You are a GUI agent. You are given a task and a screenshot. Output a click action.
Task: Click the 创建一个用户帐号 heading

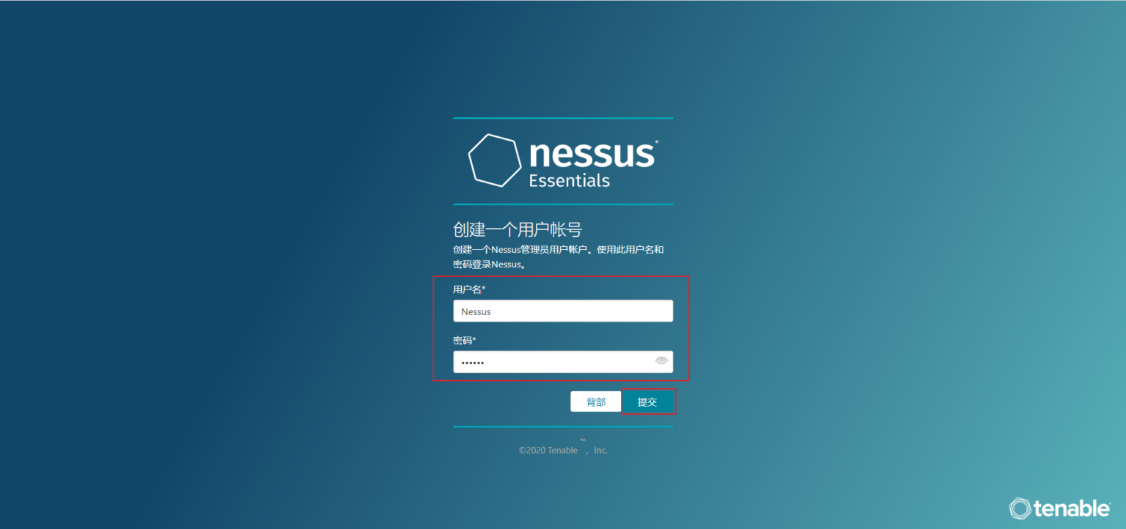[518, 229]
